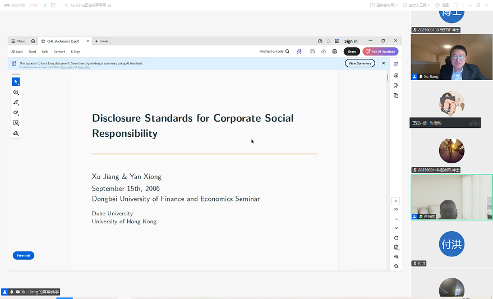Select the add comment tool
This screenshot has width=493, height=299.
(16, 92)
